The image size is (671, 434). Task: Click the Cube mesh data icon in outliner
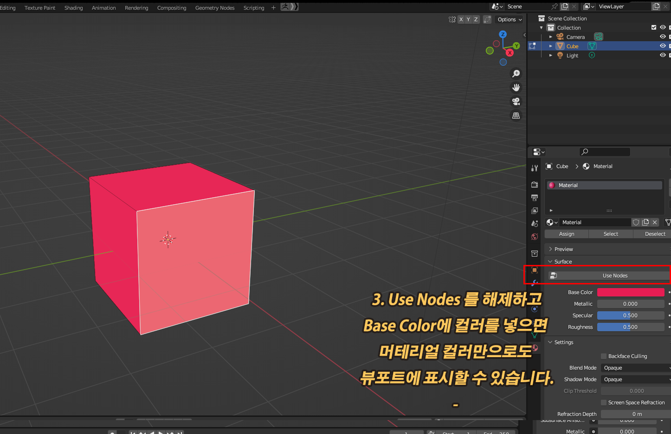[592, 46]
